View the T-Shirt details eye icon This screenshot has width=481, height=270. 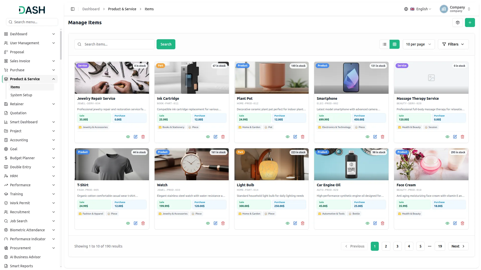tap(128, 223)
